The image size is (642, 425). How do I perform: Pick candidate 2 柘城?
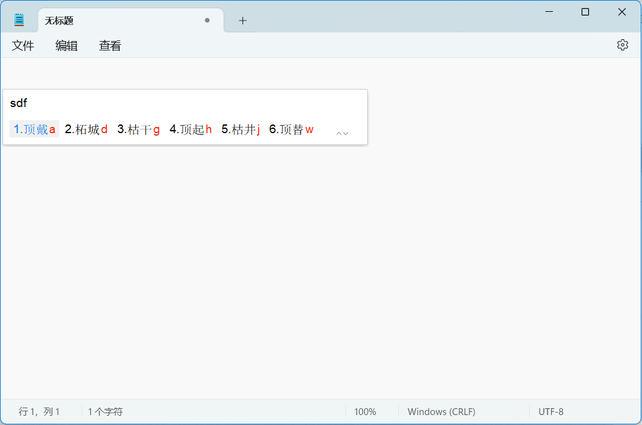pos(86,129)
